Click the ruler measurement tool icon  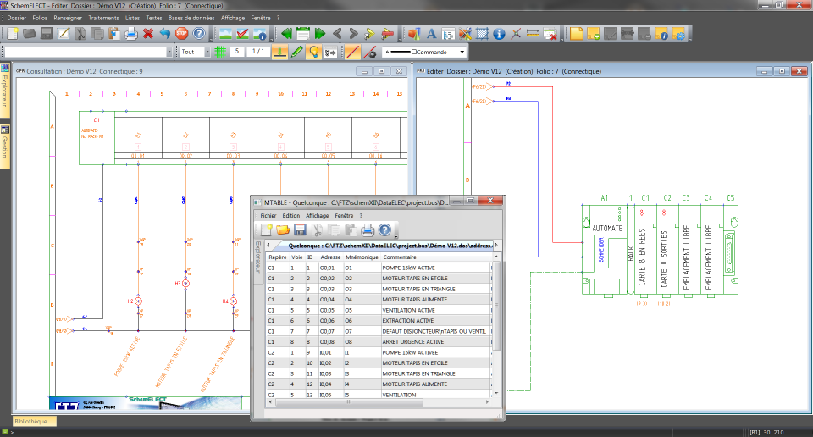click(533, 34)
